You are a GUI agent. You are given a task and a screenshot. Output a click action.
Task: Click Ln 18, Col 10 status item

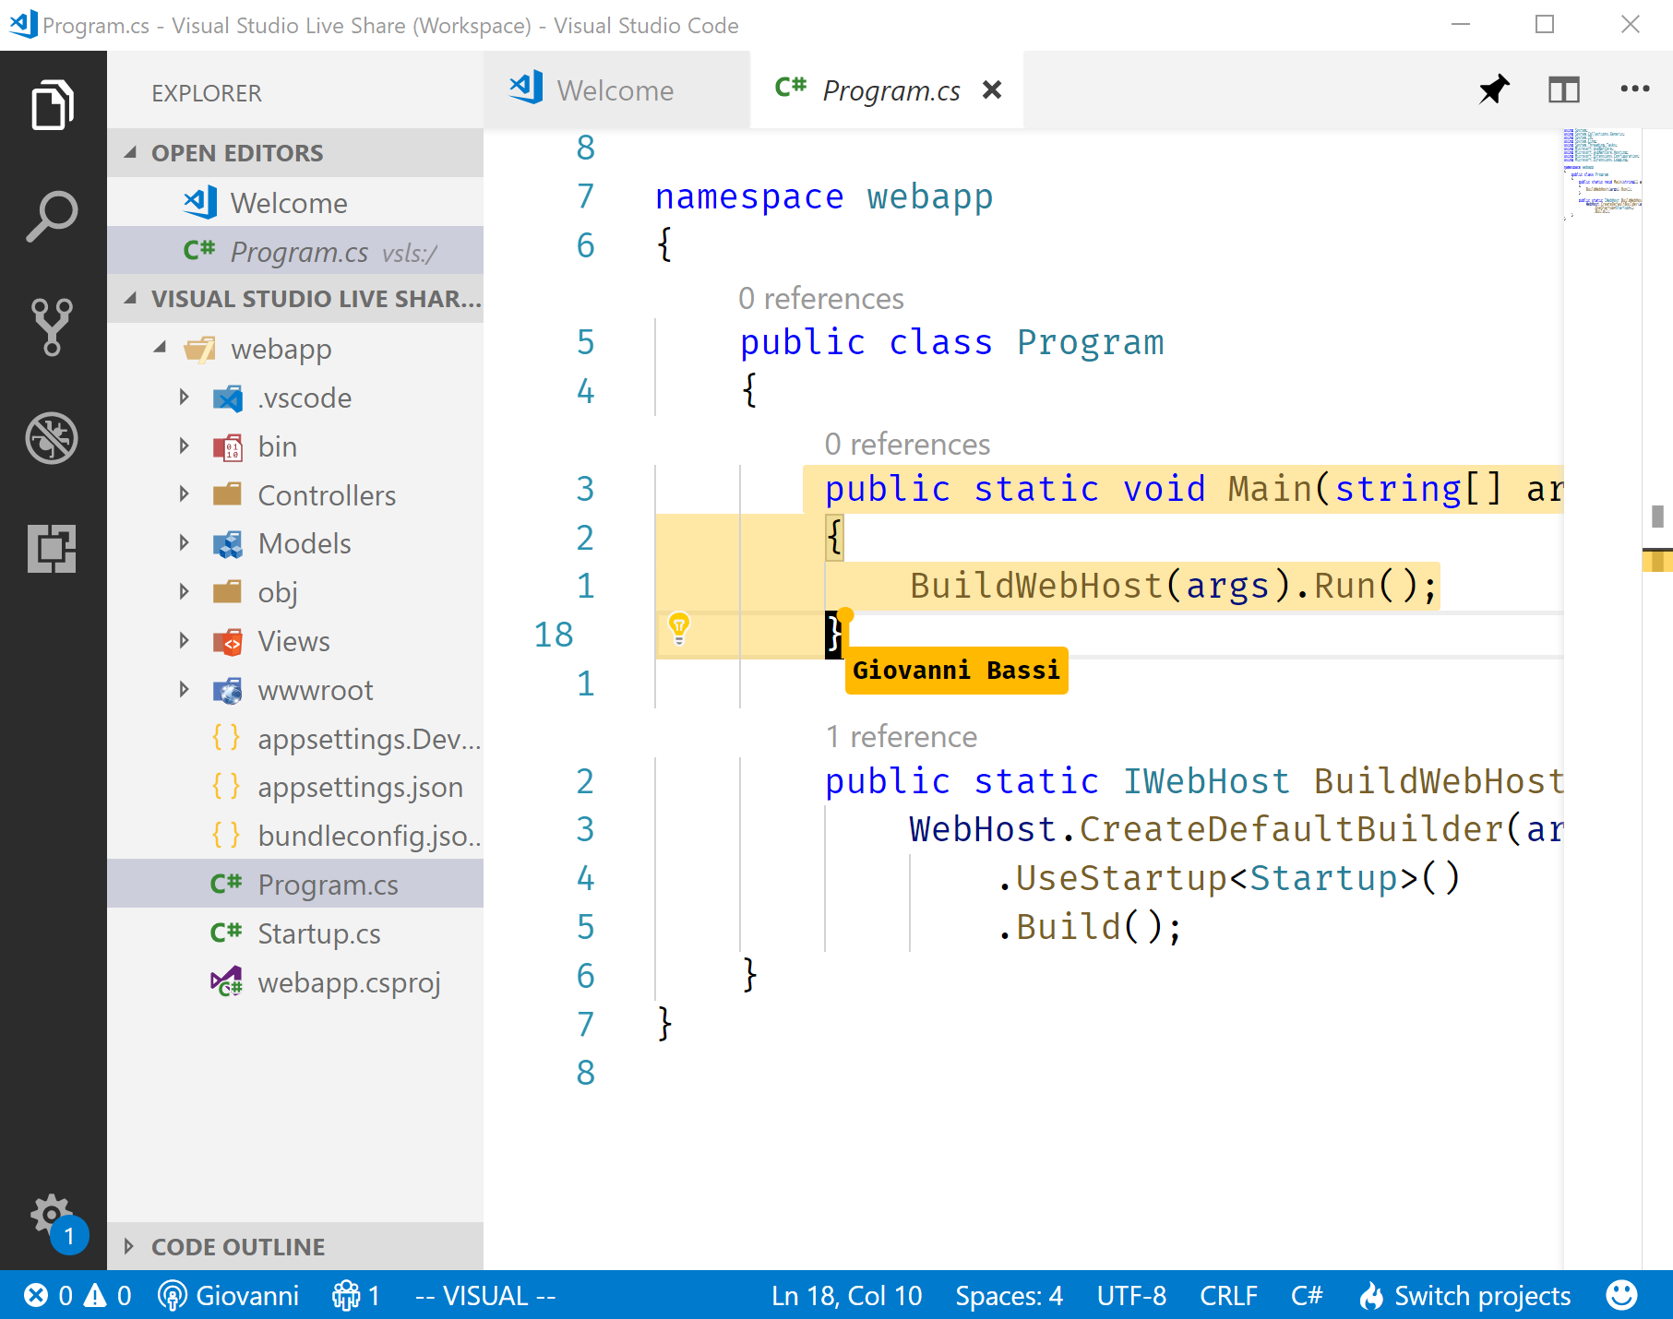point(847,1296)
